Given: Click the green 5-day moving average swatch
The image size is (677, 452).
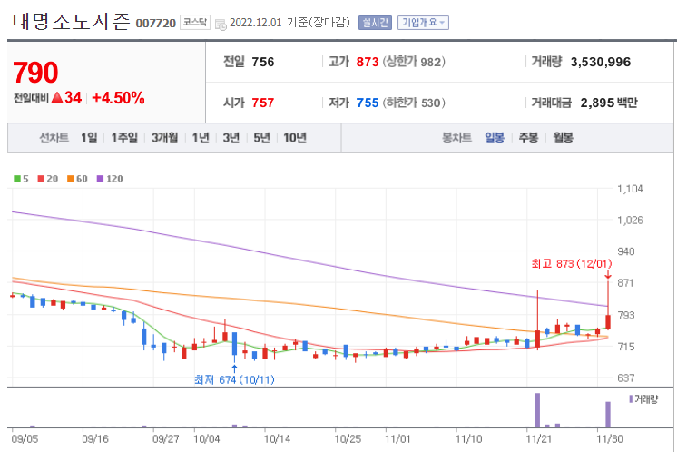Looking at the screenshot, I should click(x=17, y=179).
